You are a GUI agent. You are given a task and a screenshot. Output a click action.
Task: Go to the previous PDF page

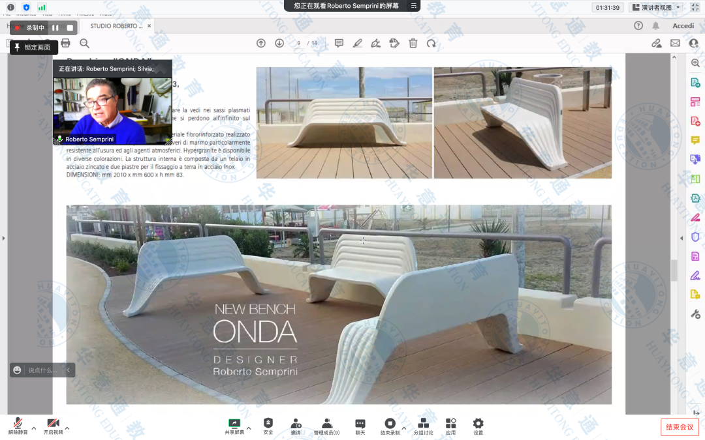pyautogui.click(x=260, y=43)
